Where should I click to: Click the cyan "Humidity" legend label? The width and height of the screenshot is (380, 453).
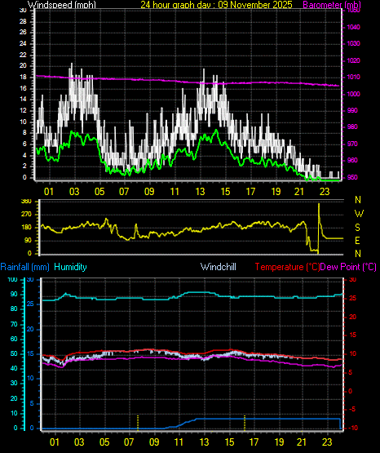70,267
